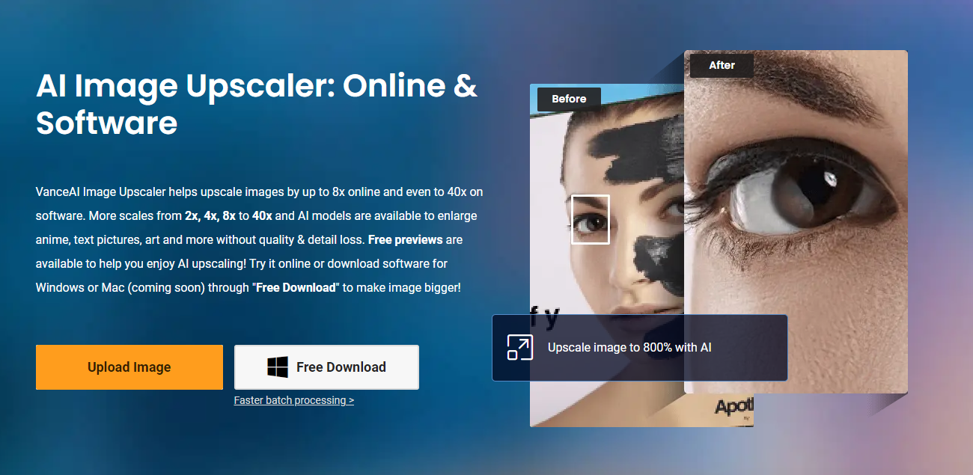973x475 pixels.
Task: Click the 'AI Image Upscaler: Online & Software' heading
Action: [x=257, y=104]
